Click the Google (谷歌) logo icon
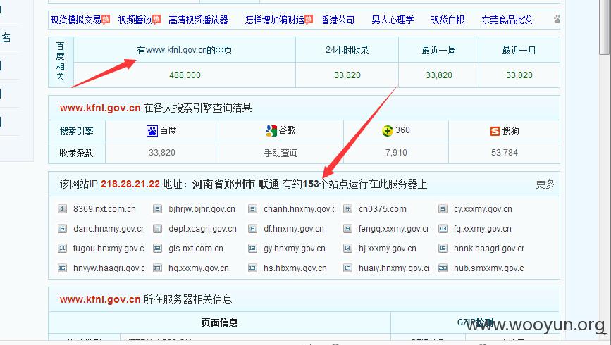This screenshot has width=611, height=345. click(x=271, y=131)
